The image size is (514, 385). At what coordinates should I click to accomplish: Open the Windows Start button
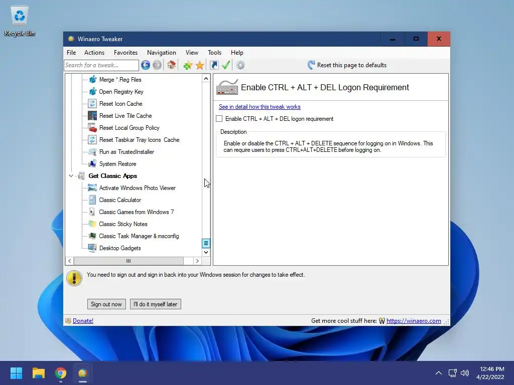click(16, 373)
